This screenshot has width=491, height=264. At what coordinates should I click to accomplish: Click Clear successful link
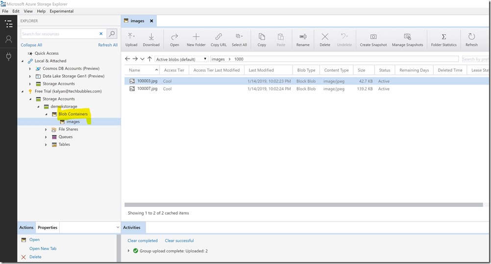[x=179, y=241]
